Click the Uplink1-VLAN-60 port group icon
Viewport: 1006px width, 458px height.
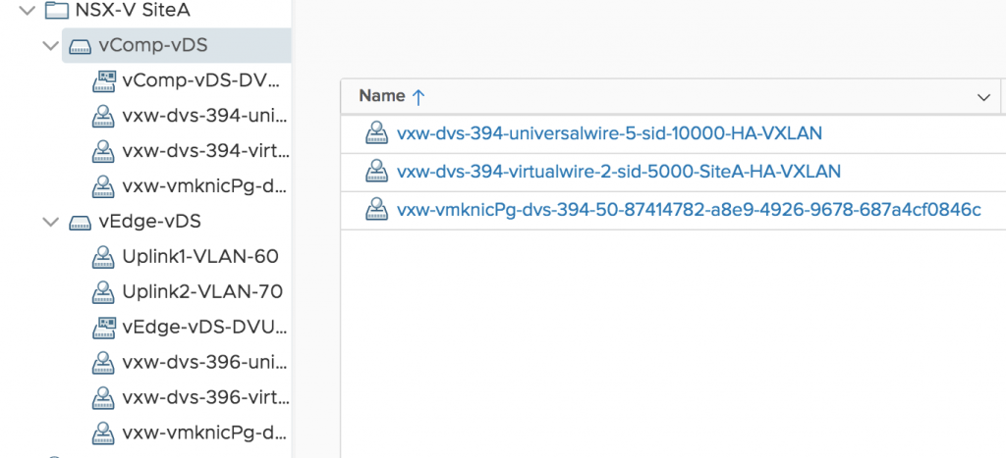pos(104,257)
